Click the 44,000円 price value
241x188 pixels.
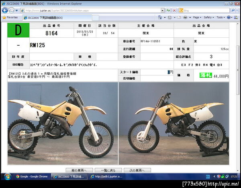coord(221,76)
